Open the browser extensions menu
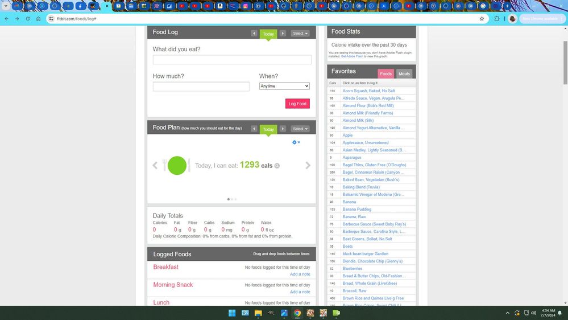This screenshot has height=320, width=568. coord(496,18)
